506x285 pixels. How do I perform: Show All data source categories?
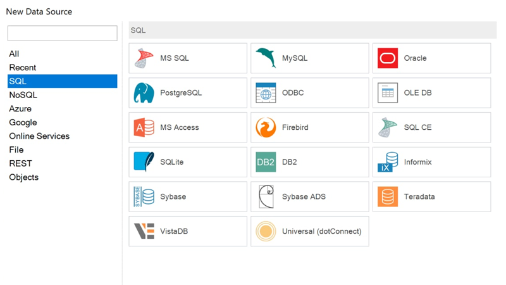tap(62, 54)
